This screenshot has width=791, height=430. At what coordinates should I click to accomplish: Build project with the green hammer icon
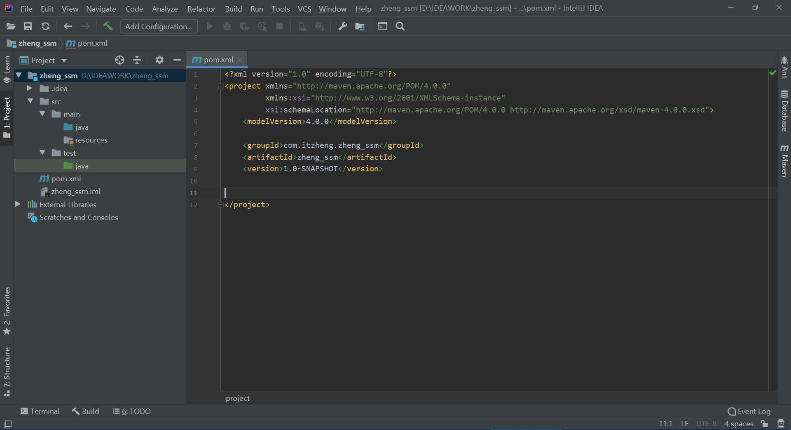click(108, 26)
